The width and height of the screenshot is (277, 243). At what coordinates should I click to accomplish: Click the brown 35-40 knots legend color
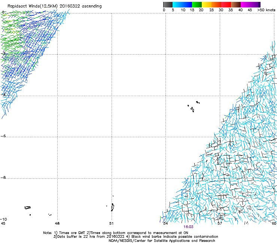click(236, 4)
